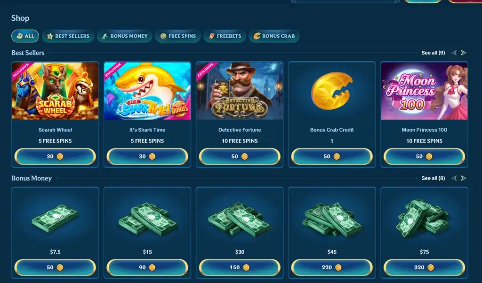Open See all (9) Best Sellers
This screenshot has width=482, height=283.
(x=433, y=53)
